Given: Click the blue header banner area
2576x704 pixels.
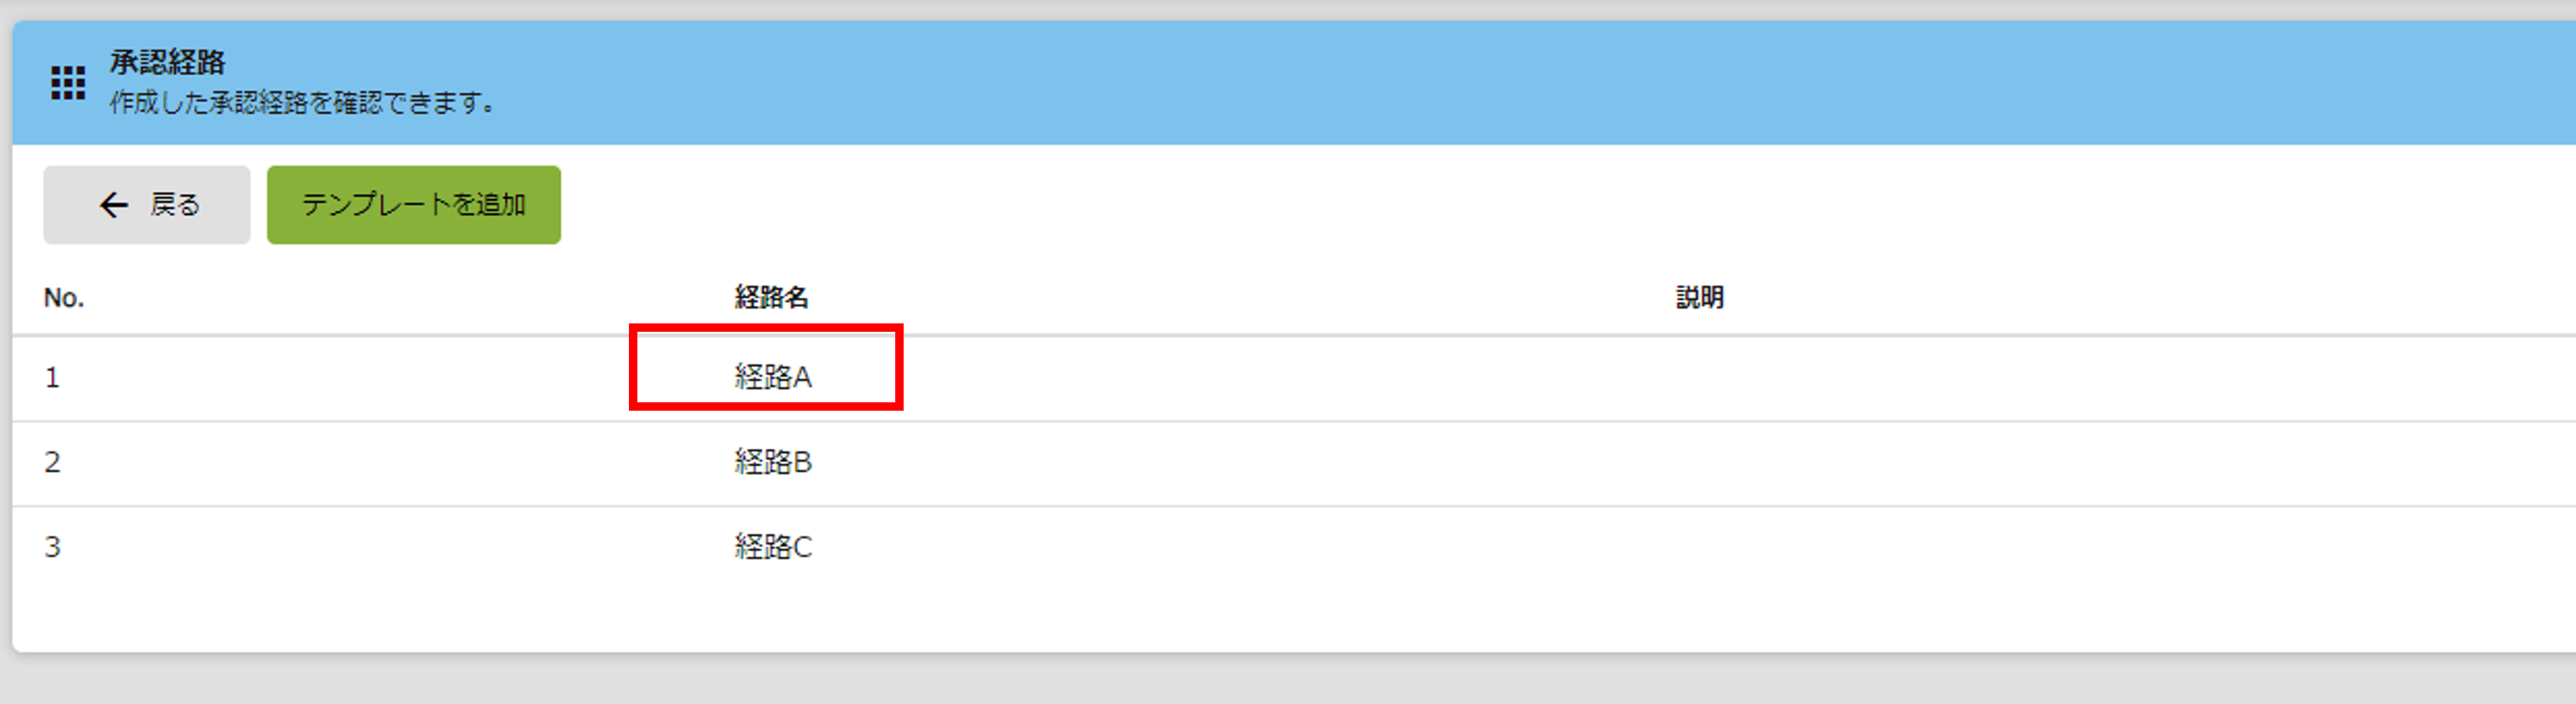Looking at the screenshot, I should (x=1400, y=83).
